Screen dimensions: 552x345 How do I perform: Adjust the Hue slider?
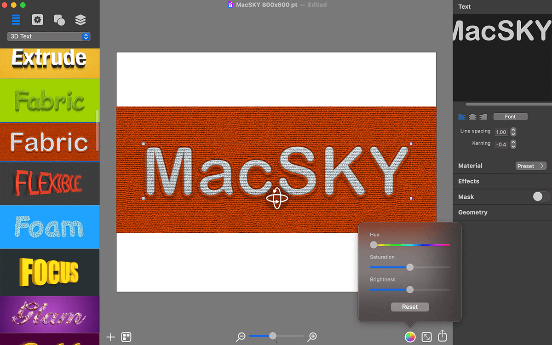(x=410, y=245)
